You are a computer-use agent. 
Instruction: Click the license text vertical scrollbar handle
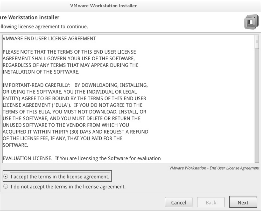pos(257,42)
